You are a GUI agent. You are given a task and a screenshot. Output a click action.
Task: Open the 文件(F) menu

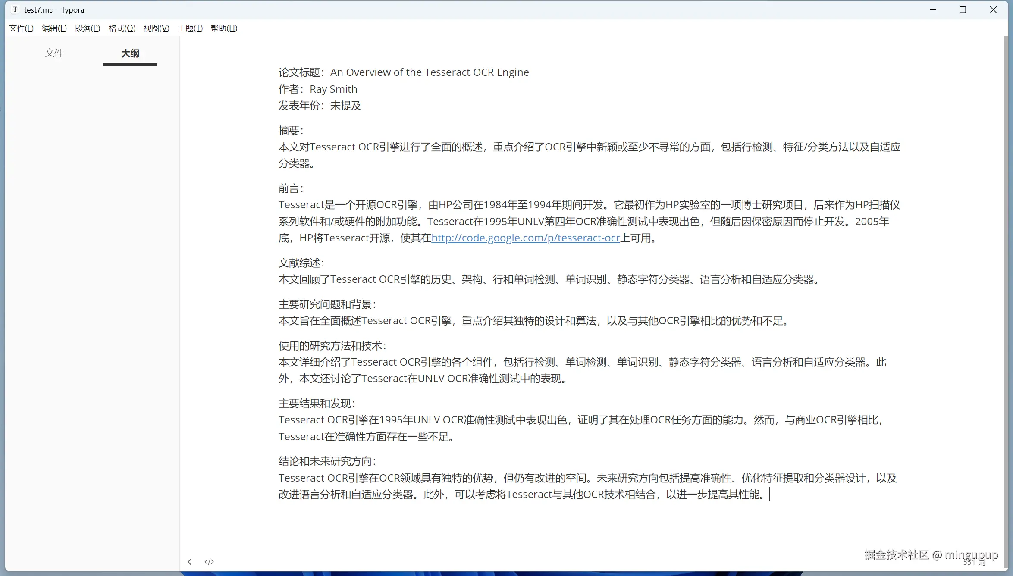(x=21, y=28)
